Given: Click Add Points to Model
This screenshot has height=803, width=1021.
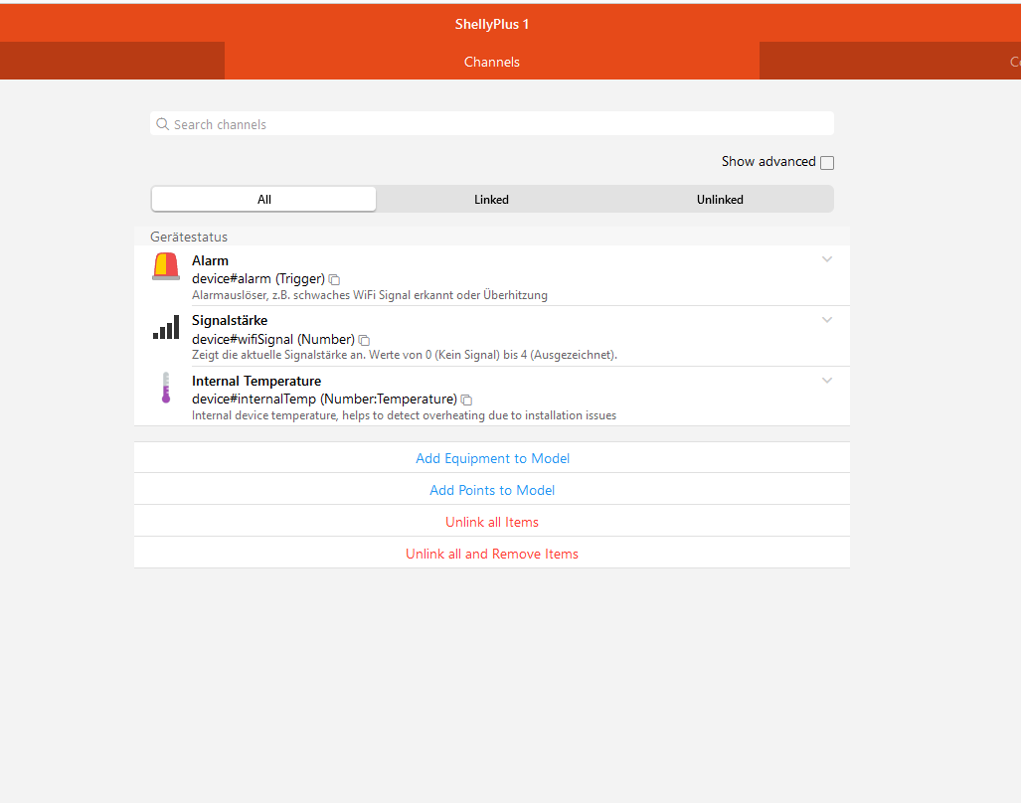Looking at the screenshot, I should (x=492, y=490).
